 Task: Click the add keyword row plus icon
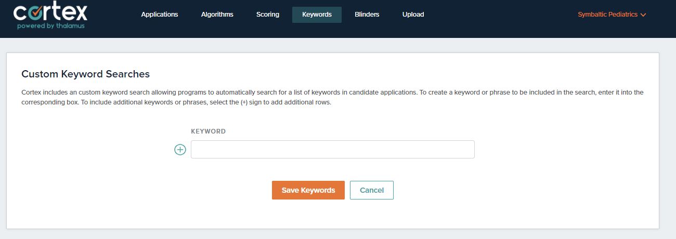(180, 150)
